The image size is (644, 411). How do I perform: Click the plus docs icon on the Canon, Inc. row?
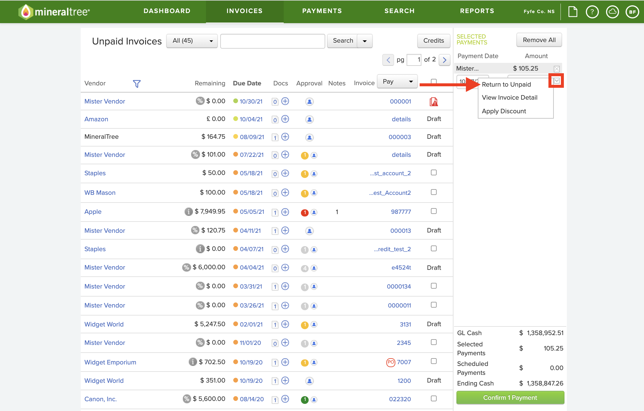tap(285, 399)
